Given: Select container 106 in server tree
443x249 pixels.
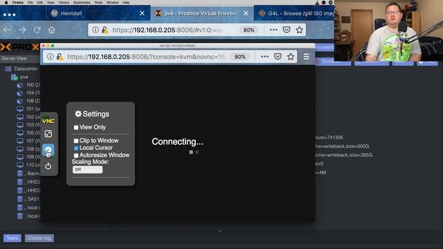Looking at the screenshot, I should 33,101.
